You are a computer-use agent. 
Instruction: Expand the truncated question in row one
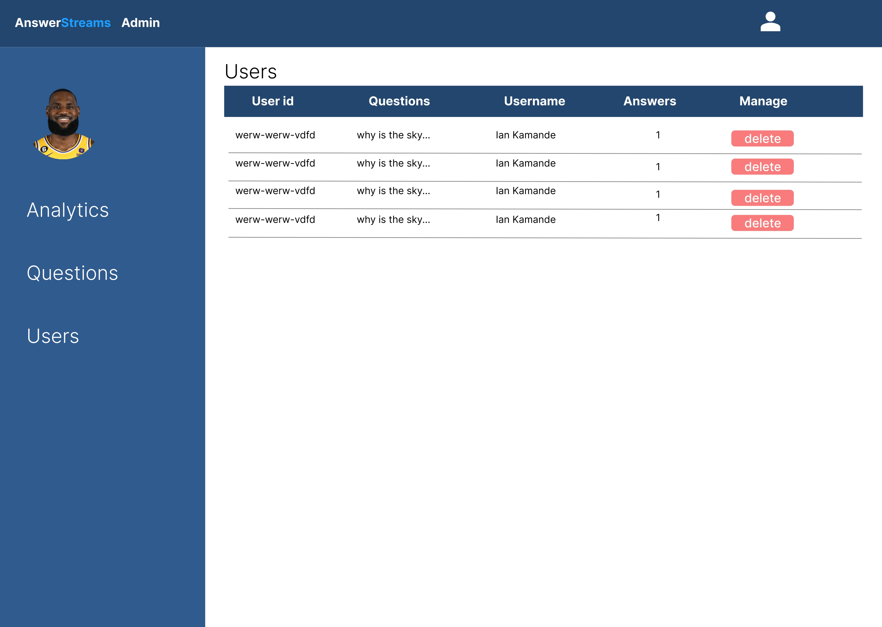tap(393, 135)
